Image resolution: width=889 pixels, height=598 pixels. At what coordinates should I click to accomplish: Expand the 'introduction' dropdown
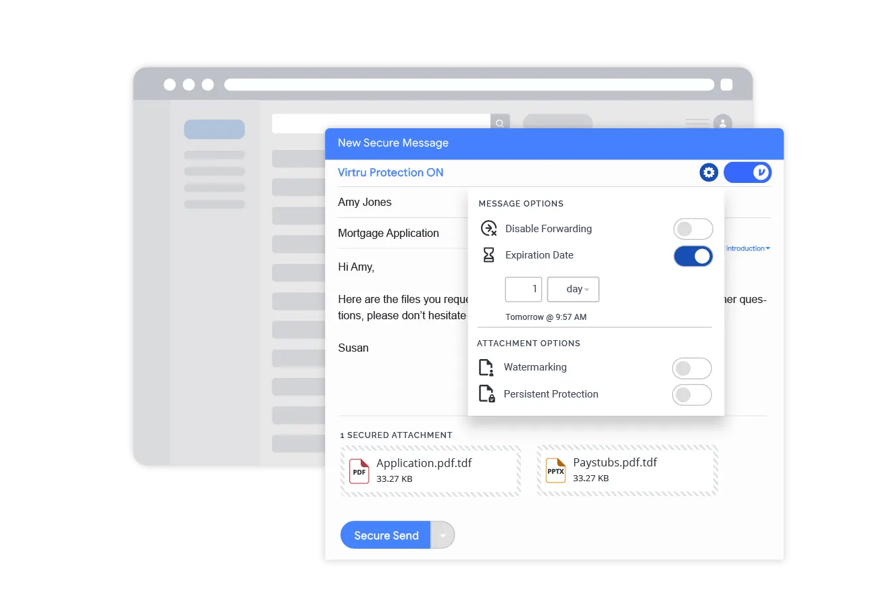coord(745,248)
